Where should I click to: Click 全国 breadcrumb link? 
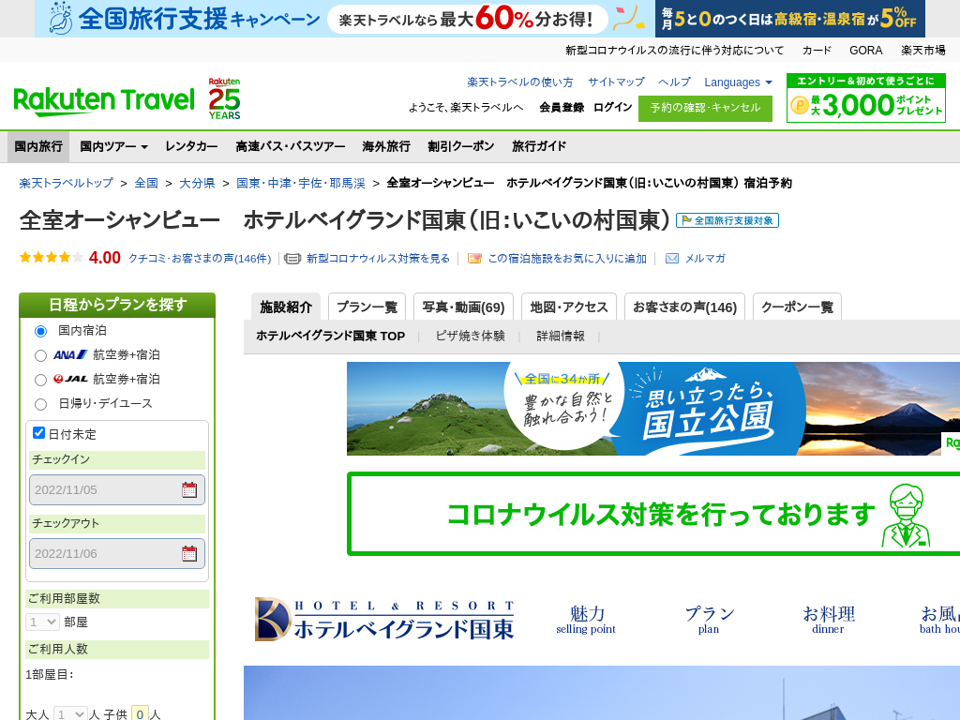coord(146,183)
